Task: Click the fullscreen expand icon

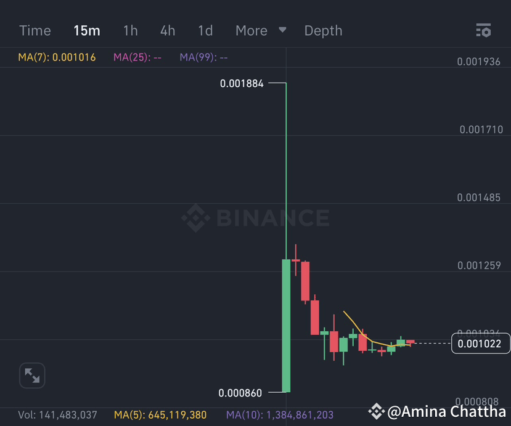Action: (31, 375)
